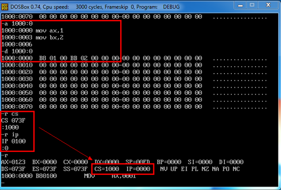Click the DOSBox icon in title bar
The height and width of the screenshot is (190, 281).
[5, 7]
